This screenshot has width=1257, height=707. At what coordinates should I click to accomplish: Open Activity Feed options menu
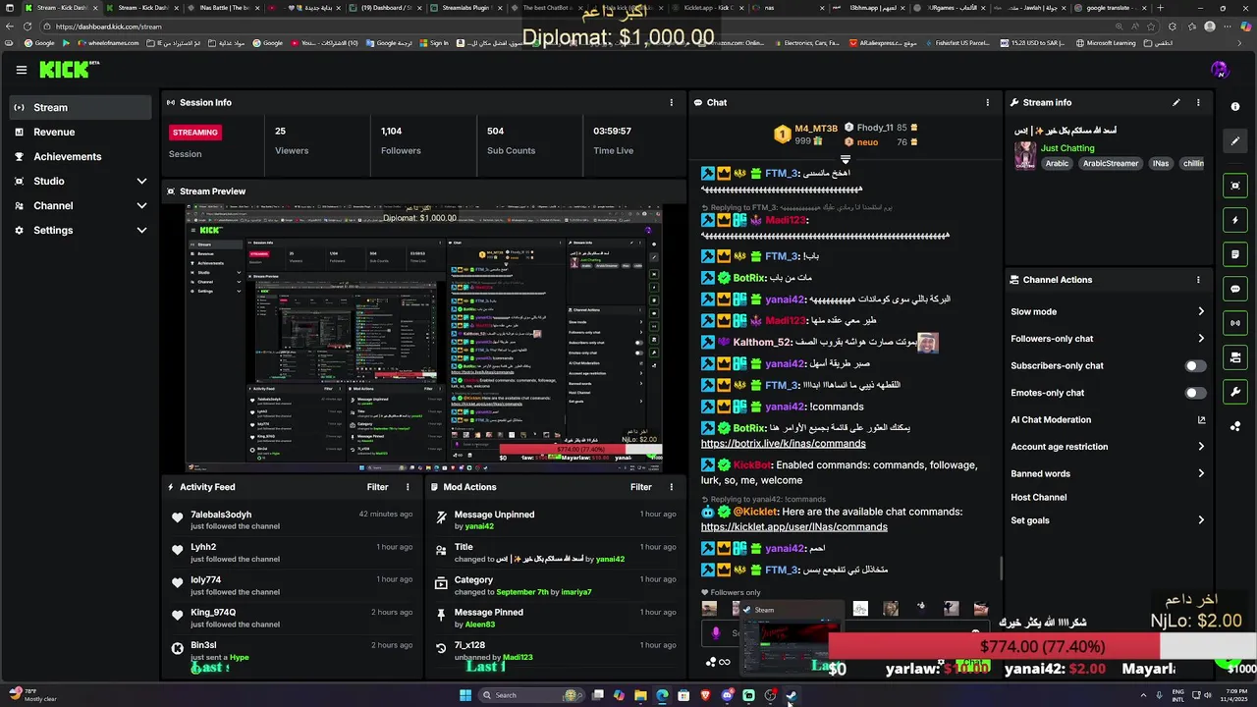pos(408,487)
